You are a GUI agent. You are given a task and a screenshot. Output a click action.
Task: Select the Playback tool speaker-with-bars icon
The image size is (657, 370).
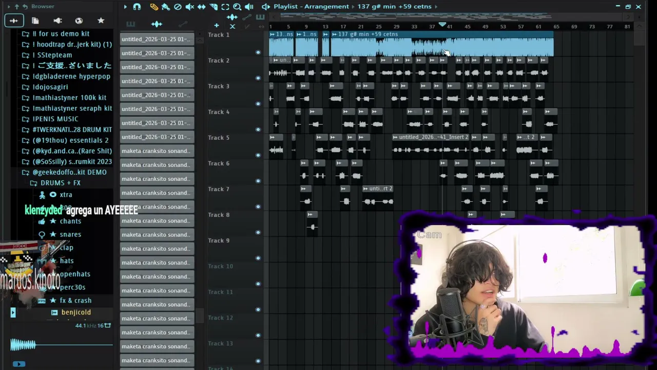coord(249,7)
